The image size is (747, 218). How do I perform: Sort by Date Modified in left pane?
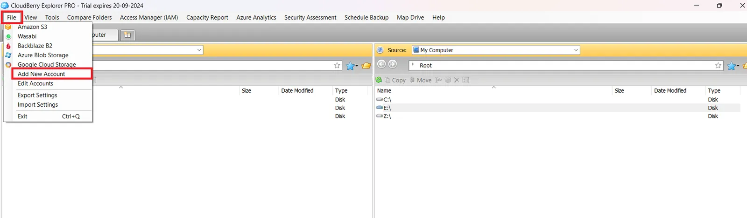[306, 90]
